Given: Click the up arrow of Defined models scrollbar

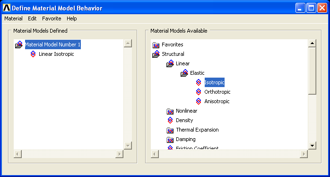Looking at the screenshot, I should click(x=128, y=44).
